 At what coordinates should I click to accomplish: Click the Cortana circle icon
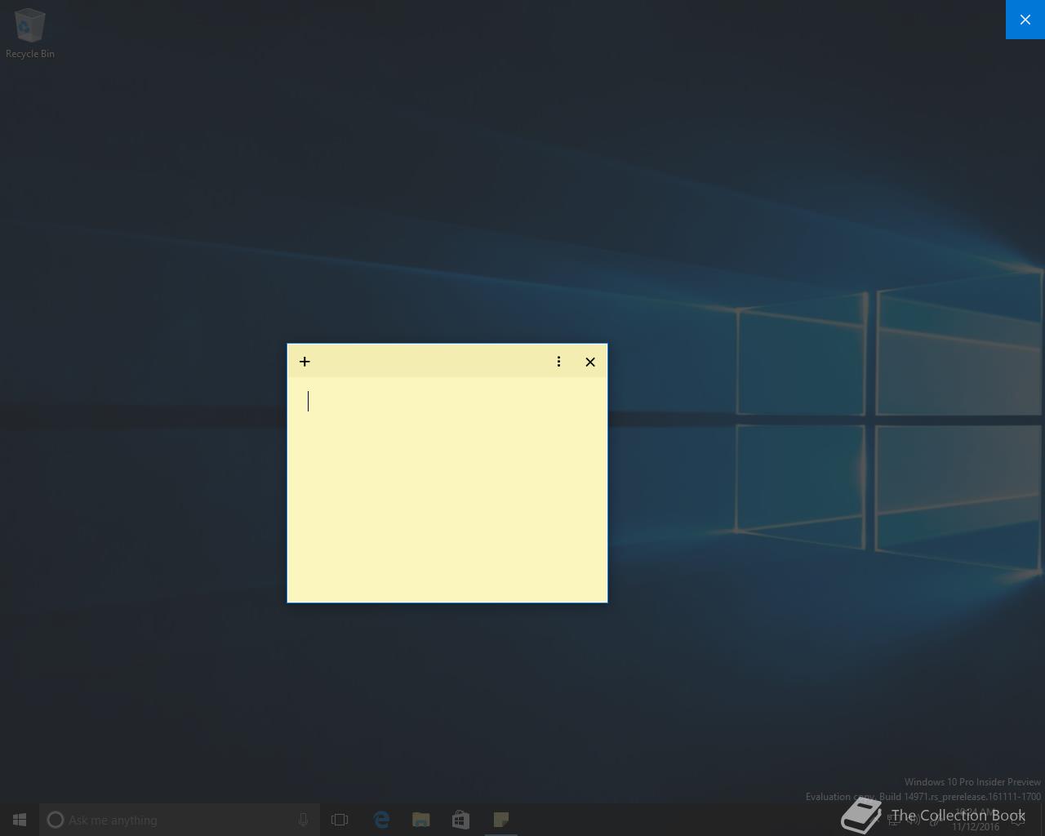pyautogui.click(x=56, y=820)
